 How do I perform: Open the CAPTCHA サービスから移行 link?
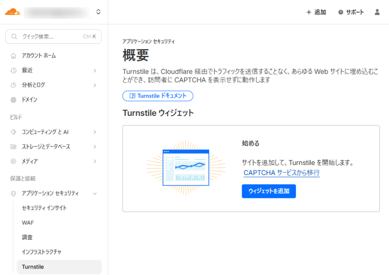pyautogui.click(x=281, y=173)
